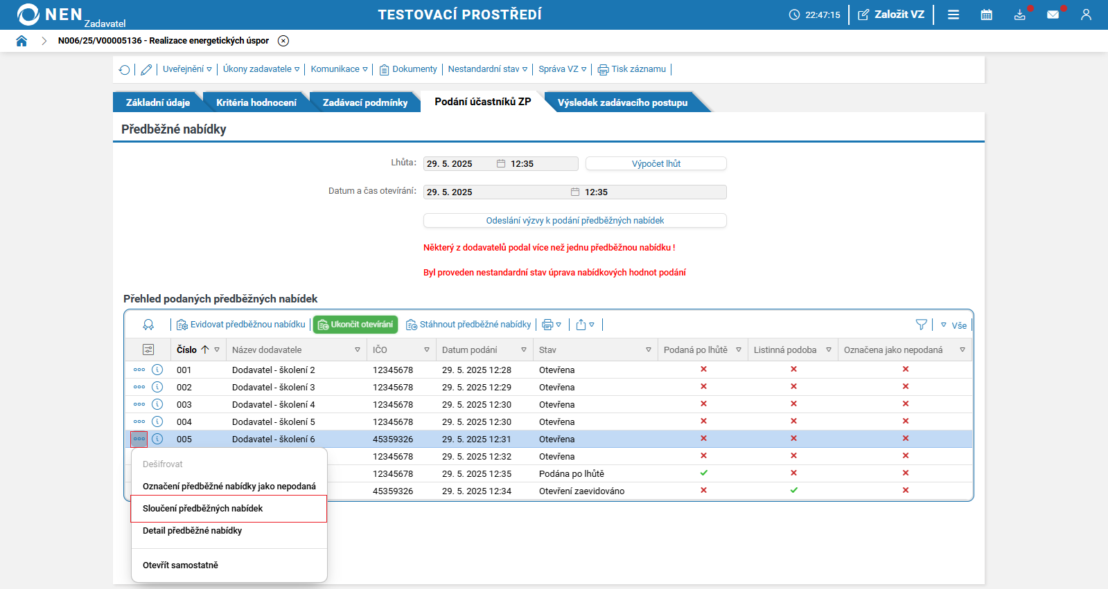The image size is (1108, 589).
Task: Expand the Komunikace dropdown menu
Action: (x=340, y=69)
